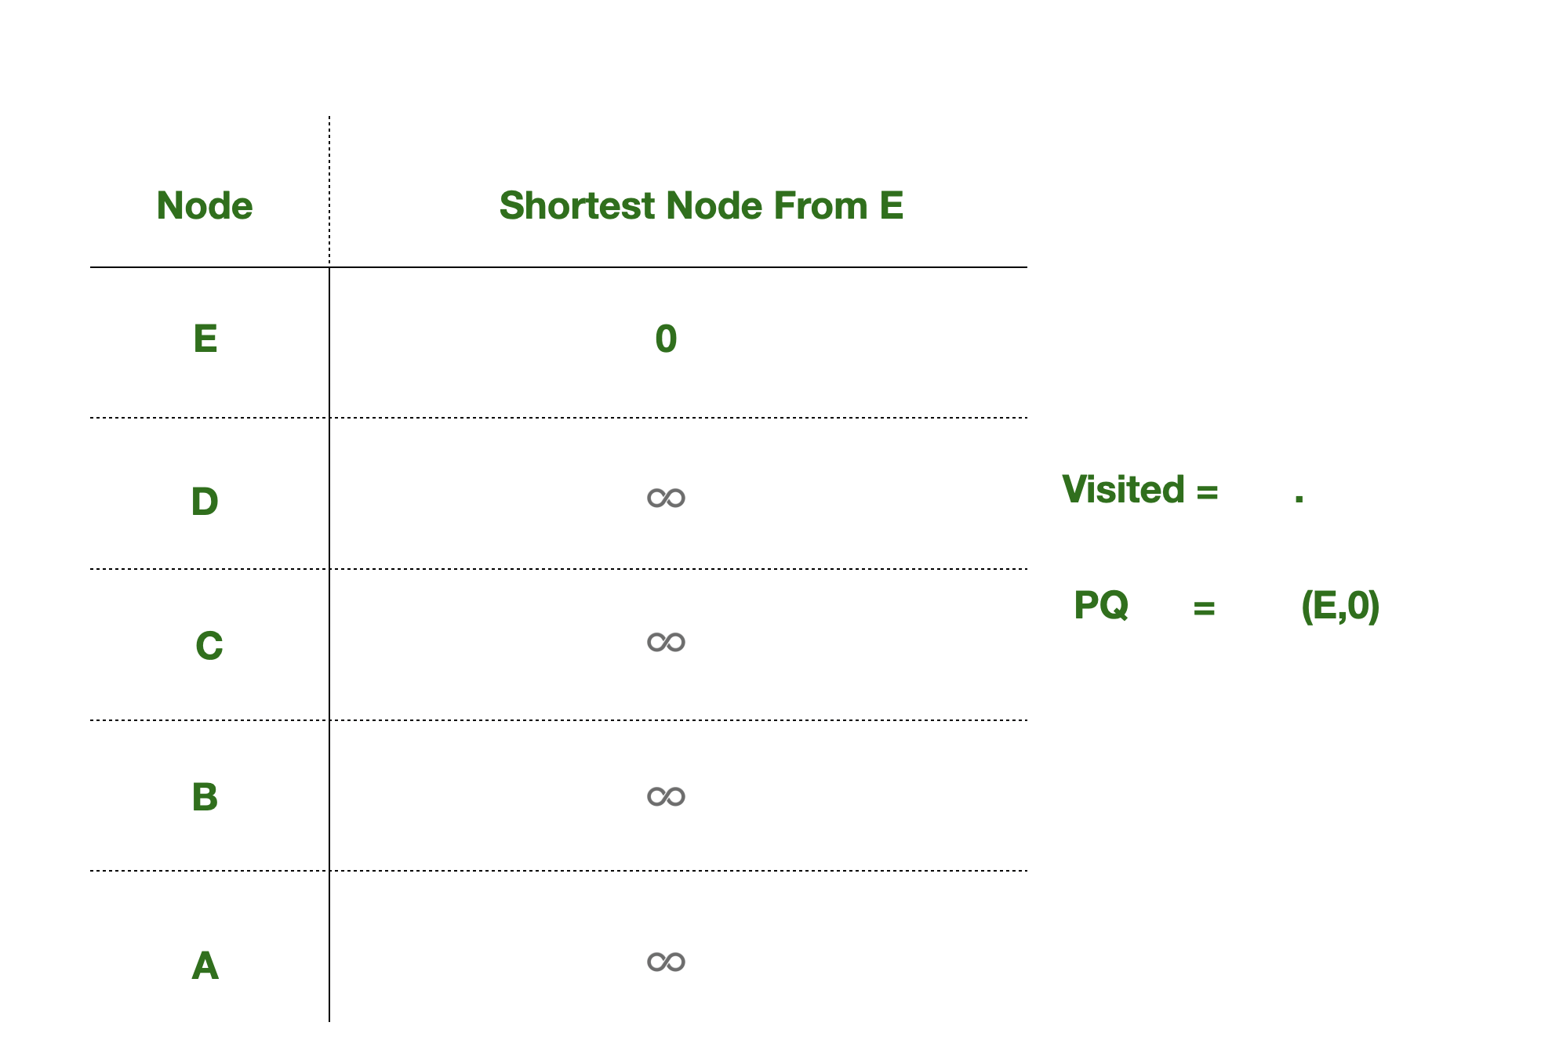Viewport: 1552px width, 1044px height.
Task: Select node B in the table
Action: 205,797
